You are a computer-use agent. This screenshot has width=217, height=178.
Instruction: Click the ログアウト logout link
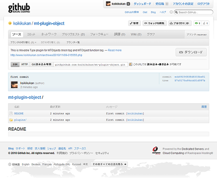coord(204,4)
